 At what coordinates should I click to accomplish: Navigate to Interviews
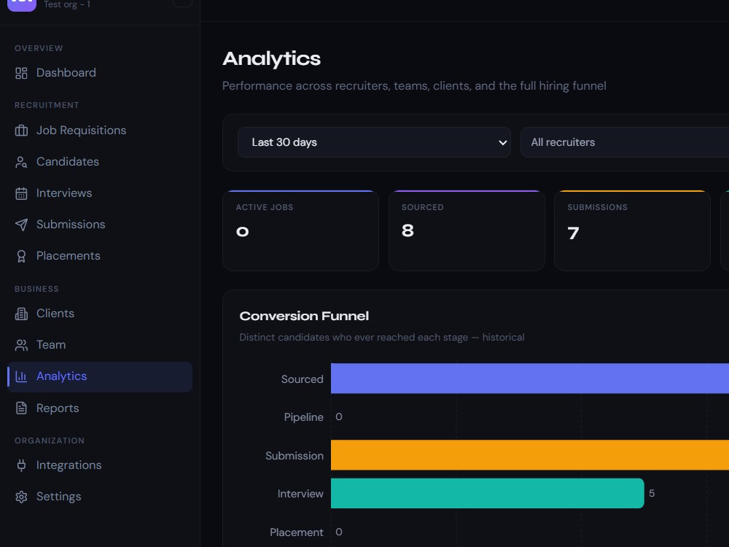[100, 193]
